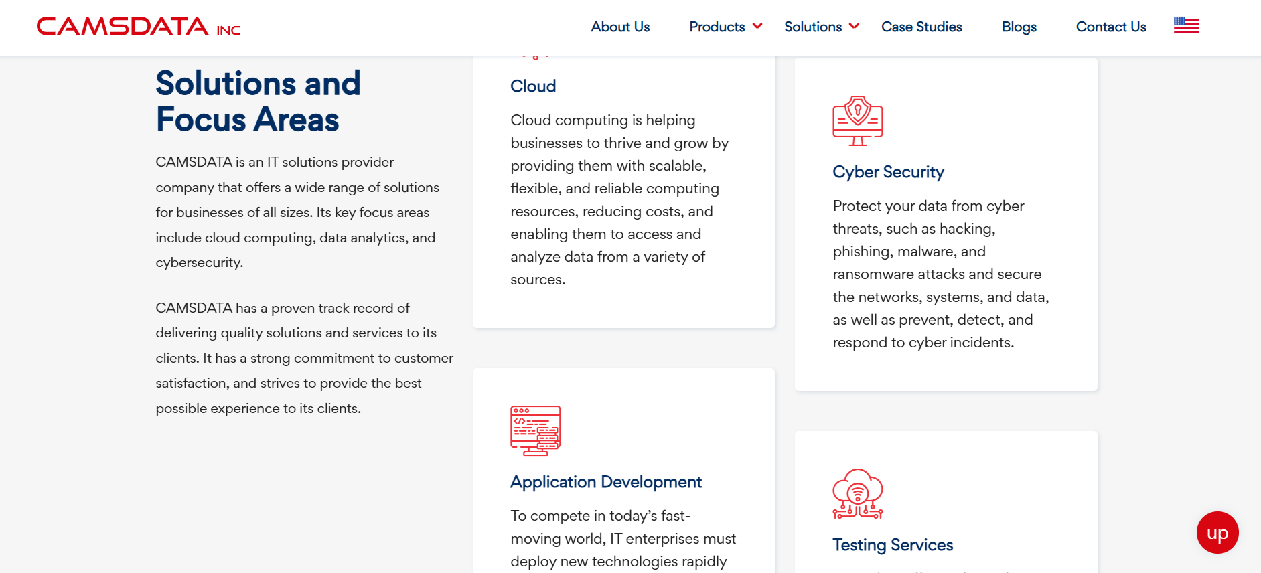Open the Case Studies page
1261x573 pixels.
pyautogui.click(x=921, y=27)
